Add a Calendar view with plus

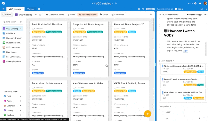21,106
